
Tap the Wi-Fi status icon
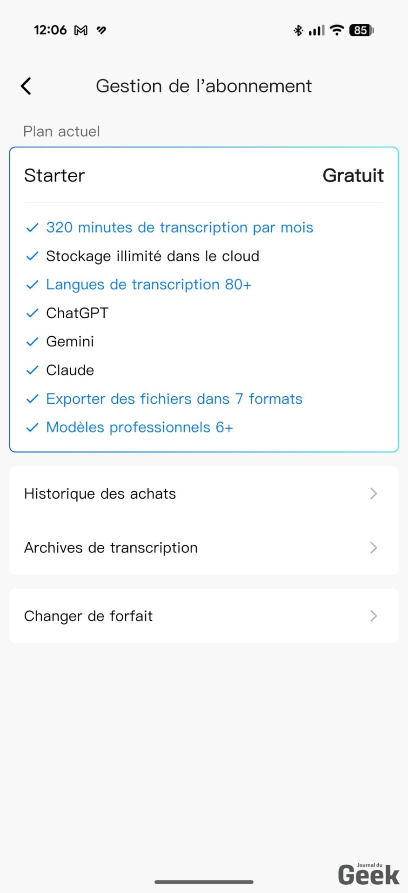tap(336, 30)
